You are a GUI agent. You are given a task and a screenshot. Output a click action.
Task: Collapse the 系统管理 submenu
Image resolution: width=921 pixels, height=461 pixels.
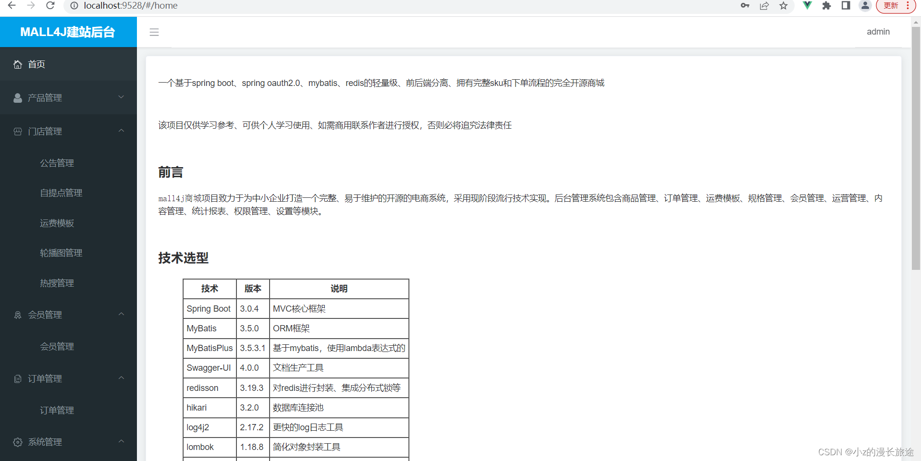tap(121, 442)
